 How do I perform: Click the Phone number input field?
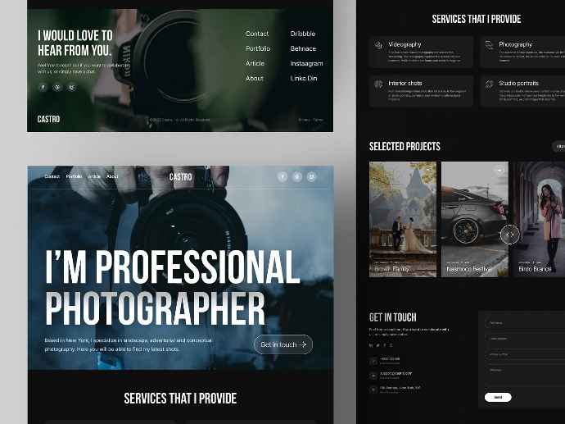click(x=525, y=354)
